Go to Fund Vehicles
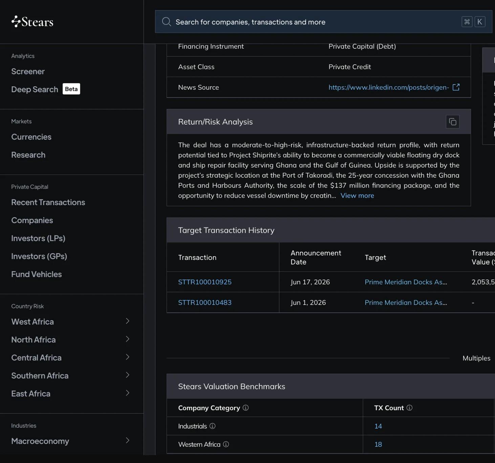The width and height of the screenshot is (495, 463). tap(37, 274)
